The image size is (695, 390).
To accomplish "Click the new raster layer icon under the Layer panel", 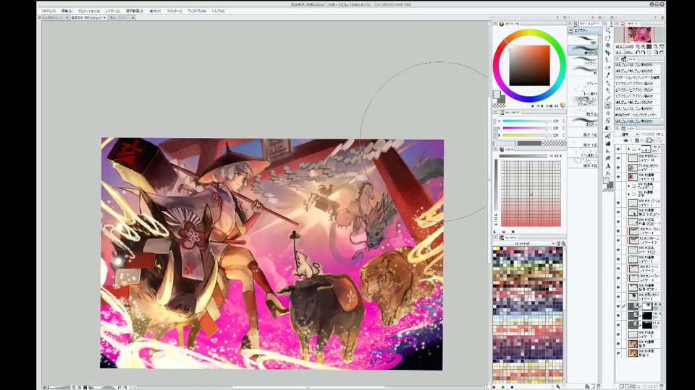I will [x=621, y=386].
